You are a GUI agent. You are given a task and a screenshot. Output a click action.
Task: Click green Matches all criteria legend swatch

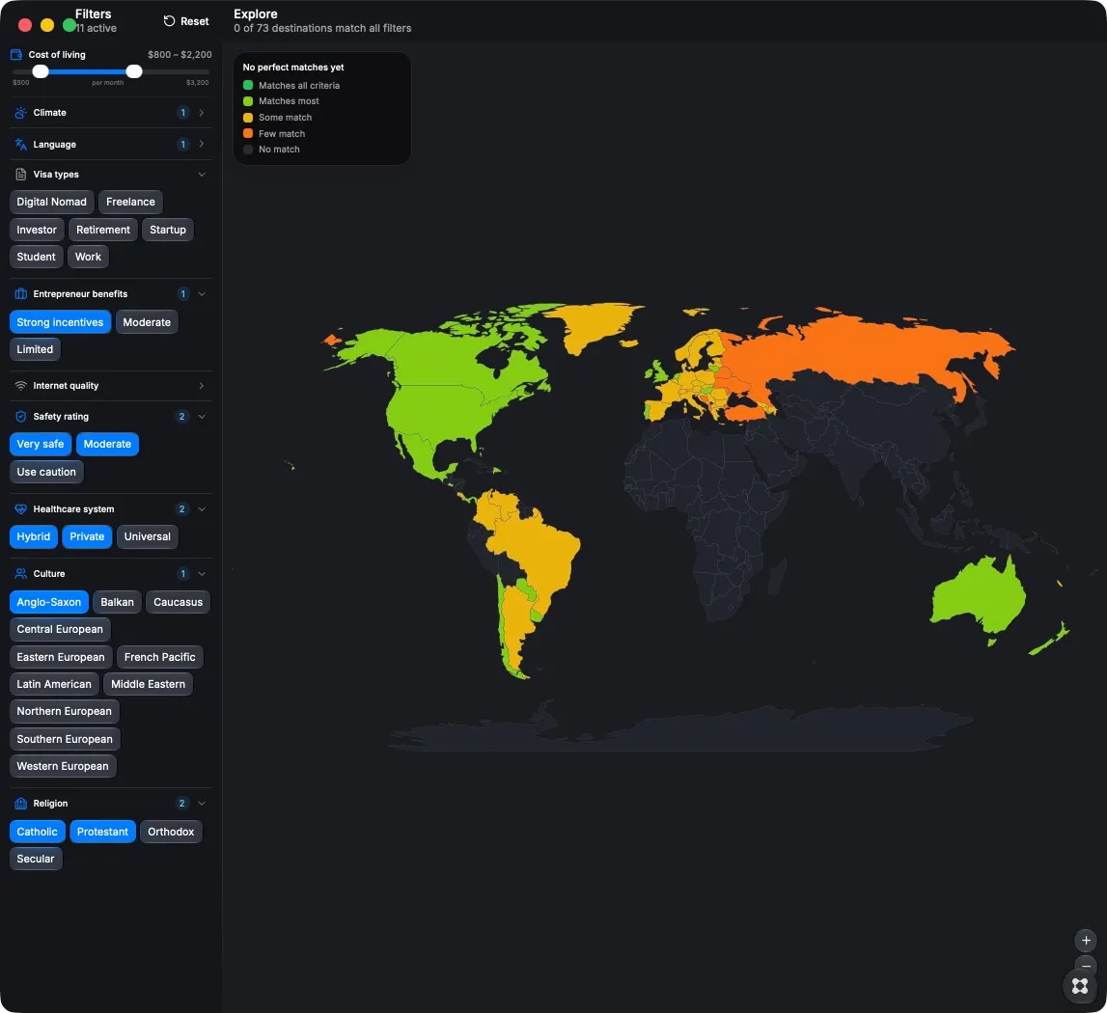(x=248, y=85)
